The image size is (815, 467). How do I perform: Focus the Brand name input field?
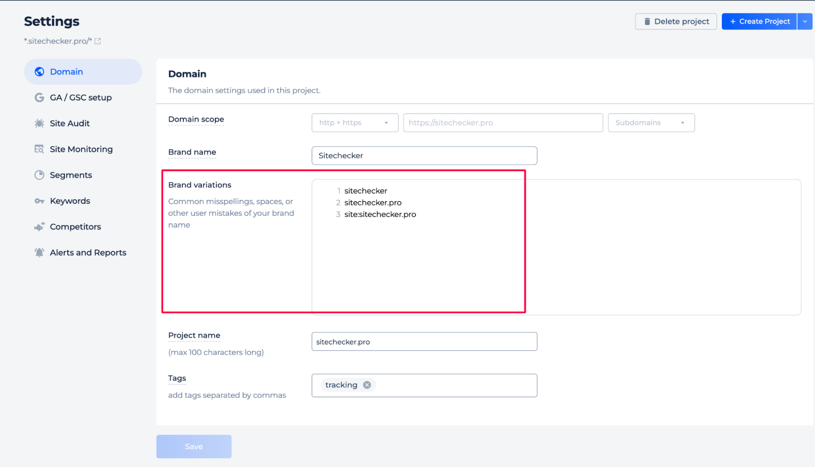click(x=424, y=156)
